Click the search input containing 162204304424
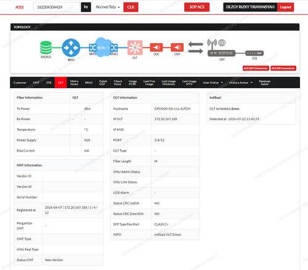 (x=56, y=7)
